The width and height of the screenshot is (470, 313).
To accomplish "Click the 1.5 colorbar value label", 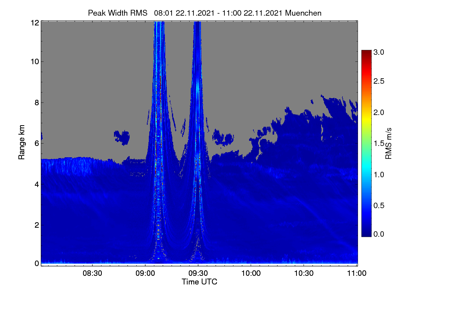I will [x=379, y=143].
